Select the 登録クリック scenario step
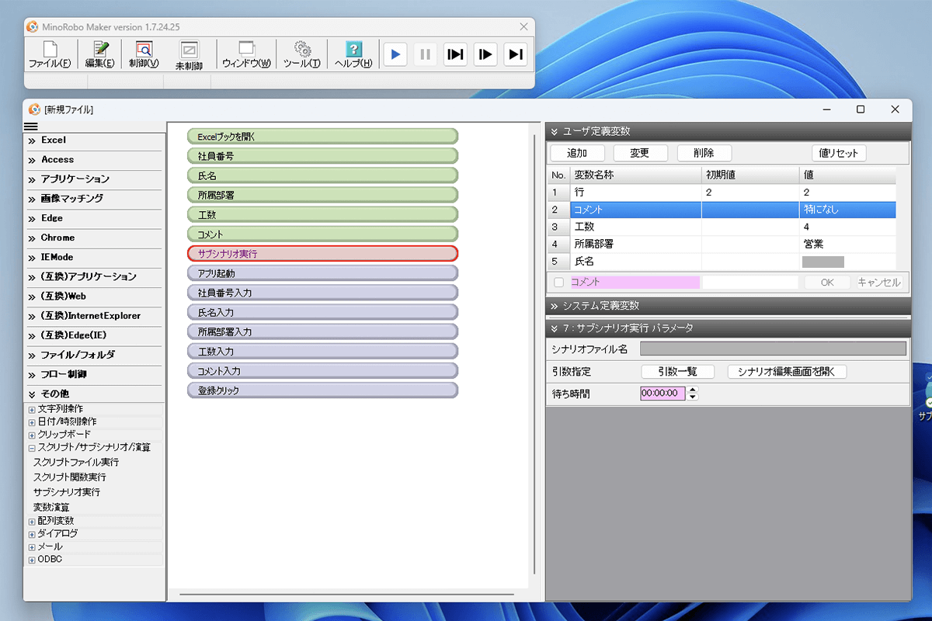The width and height of the screenshot is (932, 621). click(x=322, y=390)
